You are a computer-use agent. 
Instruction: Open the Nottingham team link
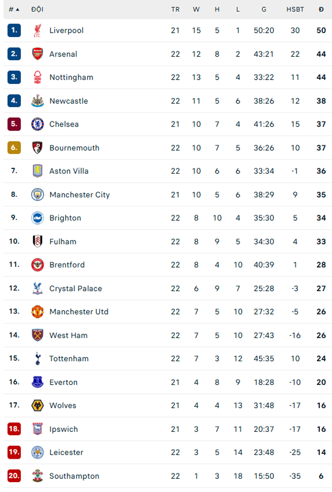(x=71, y=77)
